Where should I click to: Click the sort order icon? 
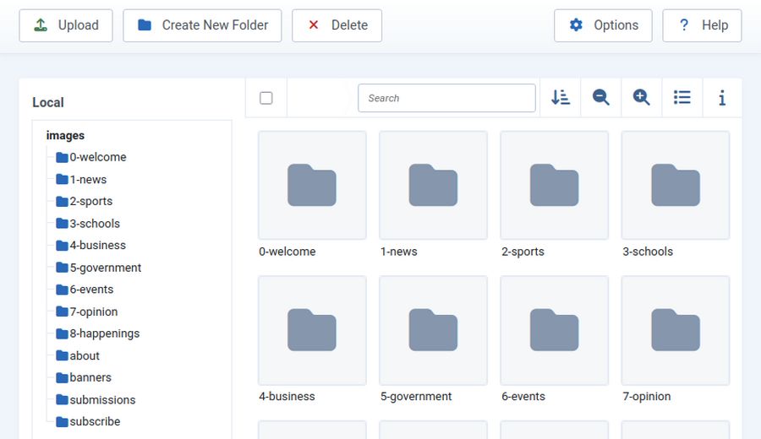tap(560, 98)
